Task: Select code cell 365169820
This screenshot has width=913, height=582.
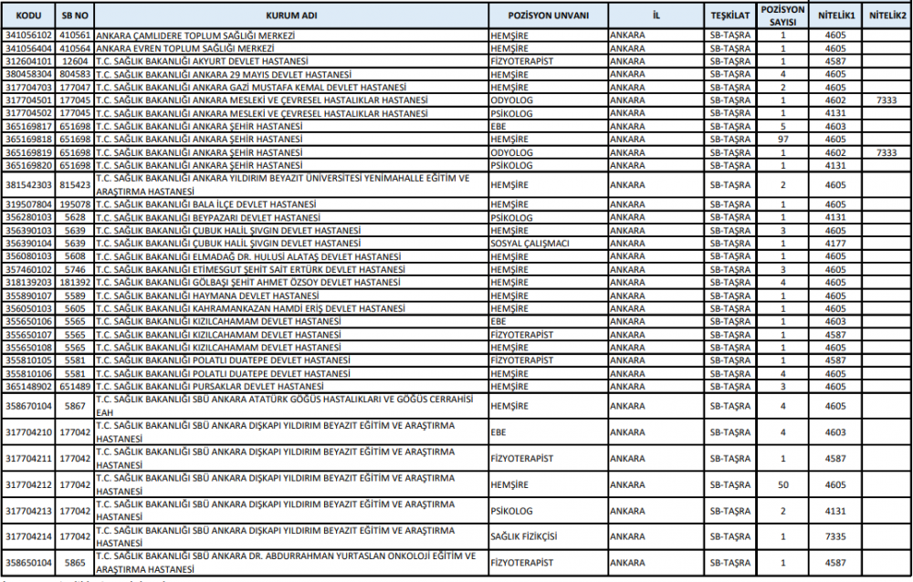Action: pos(29,165)
